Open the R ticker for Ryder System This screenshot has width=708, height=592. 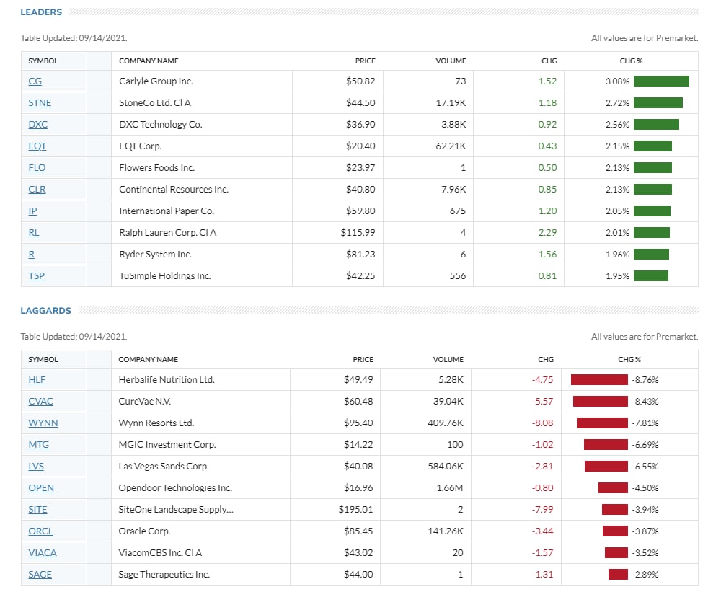coord(32,255)
